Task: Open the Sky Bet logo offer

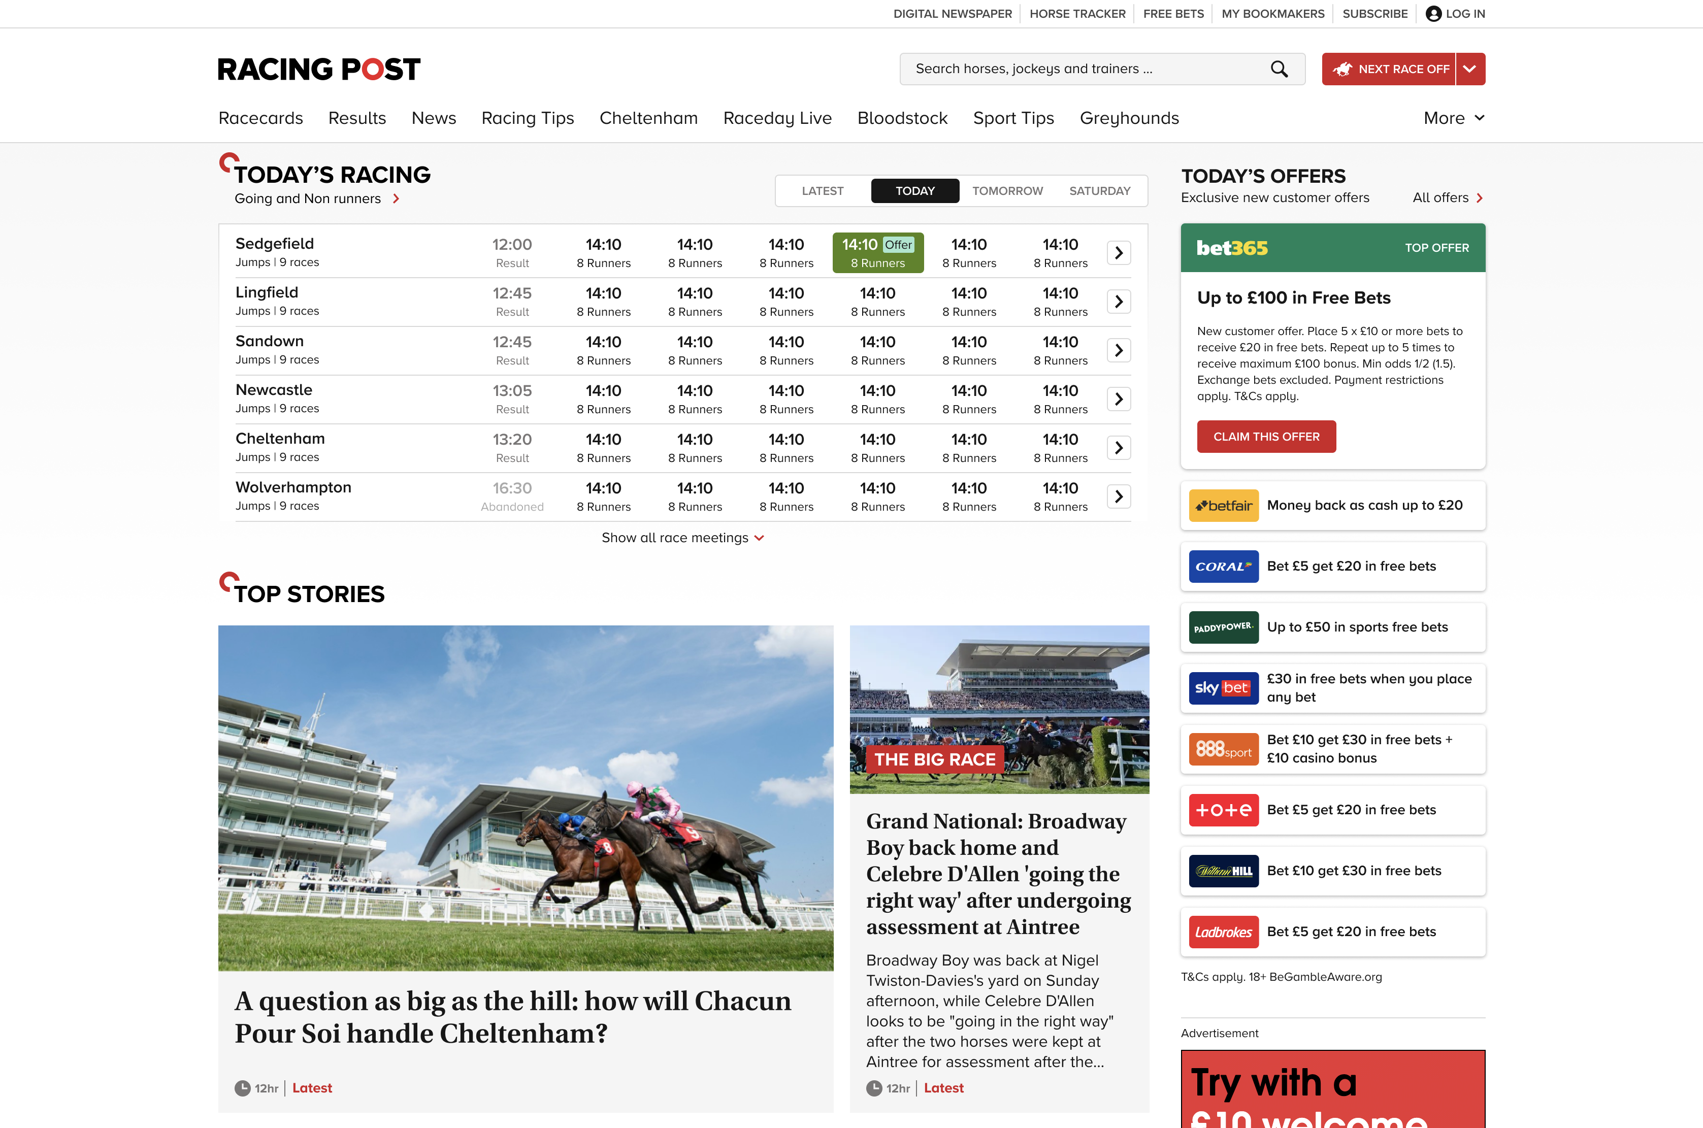Action: [x=1223, y=688]
